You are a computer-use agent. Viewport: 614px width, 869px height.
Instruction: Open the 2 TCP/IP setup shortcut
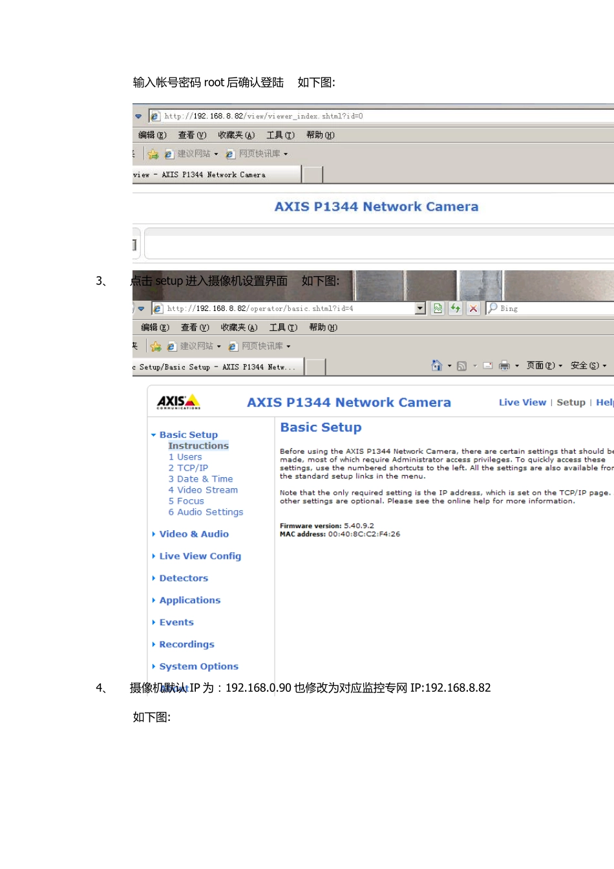189,468
